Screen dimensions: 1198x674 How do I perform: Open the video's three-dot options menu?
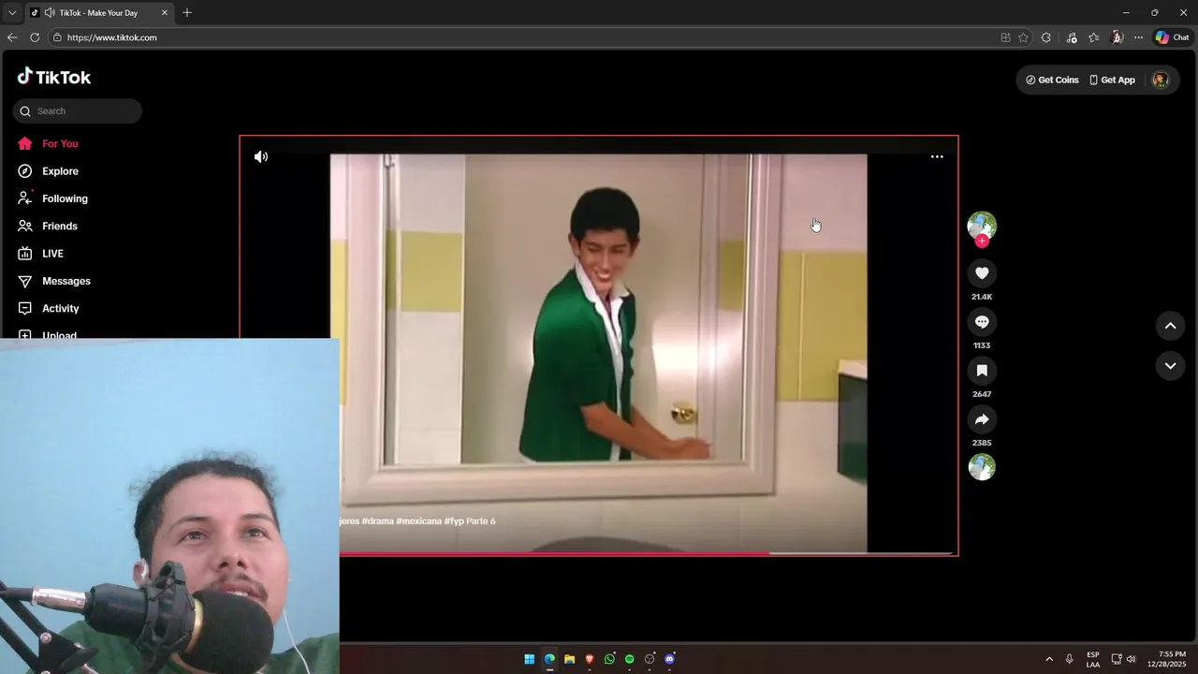click(x=937, y=157)
